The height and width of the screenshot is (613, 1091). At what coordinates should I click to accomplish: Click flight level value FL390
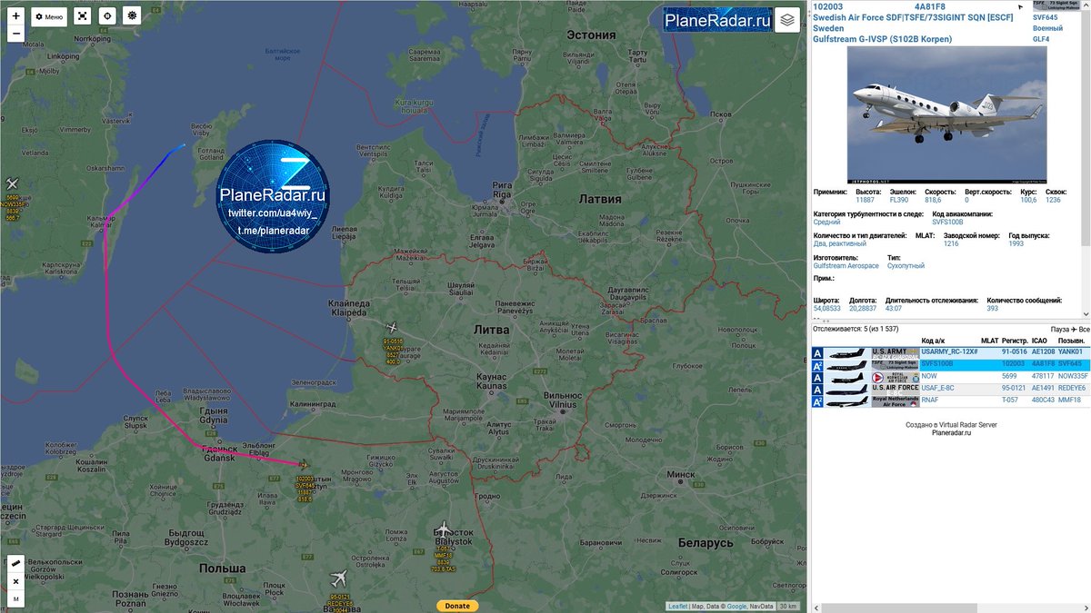click(898, 200)
